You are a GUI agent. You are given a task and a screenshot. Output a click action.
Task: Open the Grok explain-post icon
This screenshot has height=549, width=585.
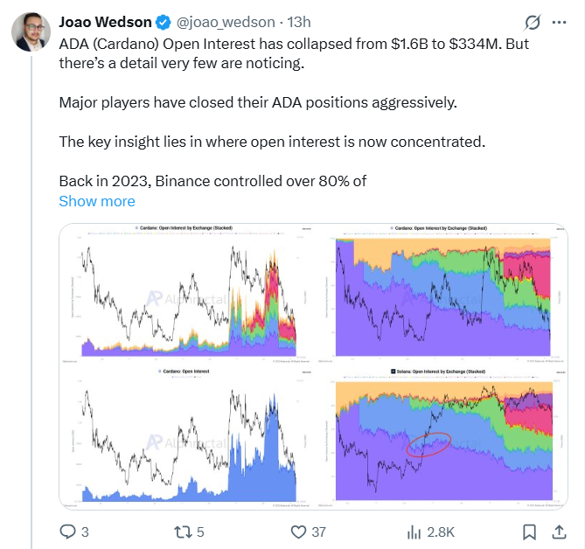(x=531, y=22)
